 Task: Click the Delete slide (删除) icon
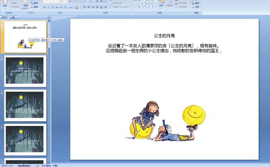(34, 7)
